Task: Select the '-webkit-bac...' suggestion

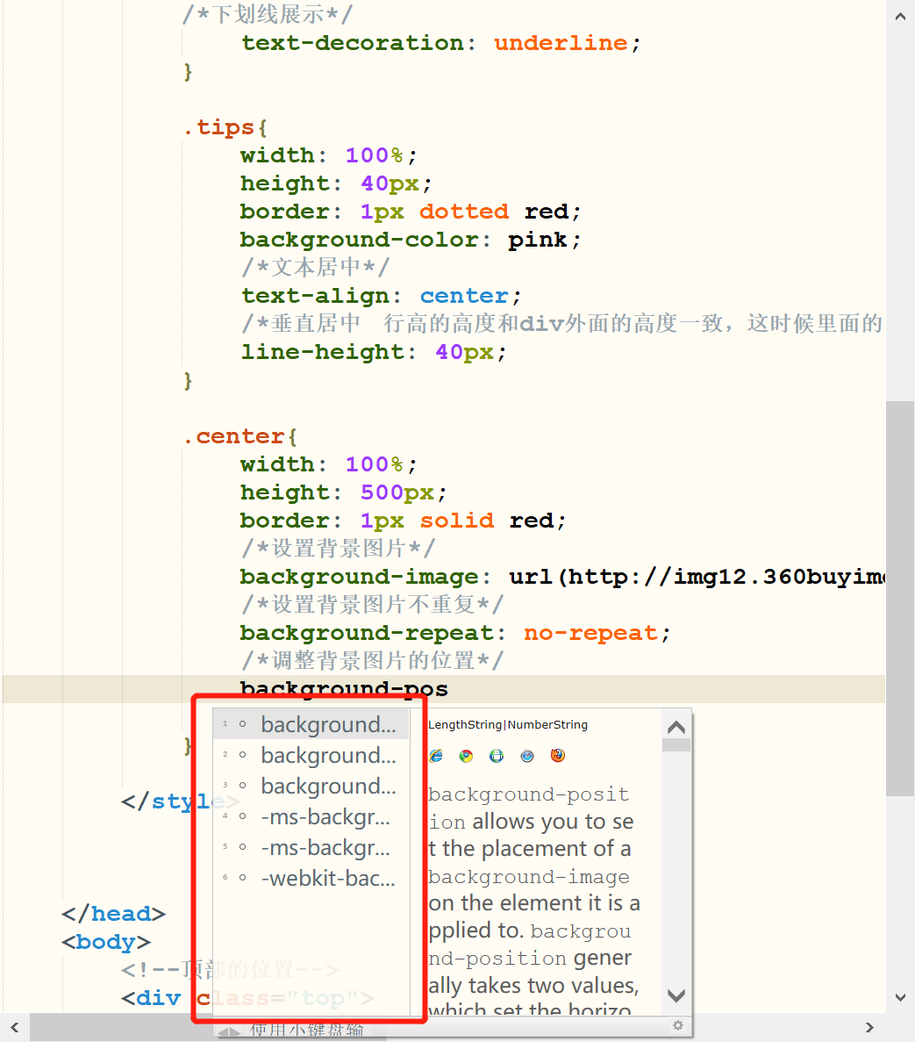Action: pos(311,878)
